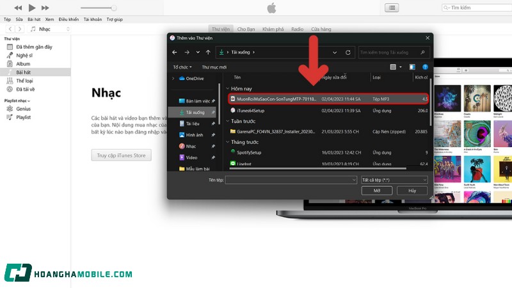Screen dimensions: 512x288
Task: Click the iTunes play button
Action: (x=31, y=8)
